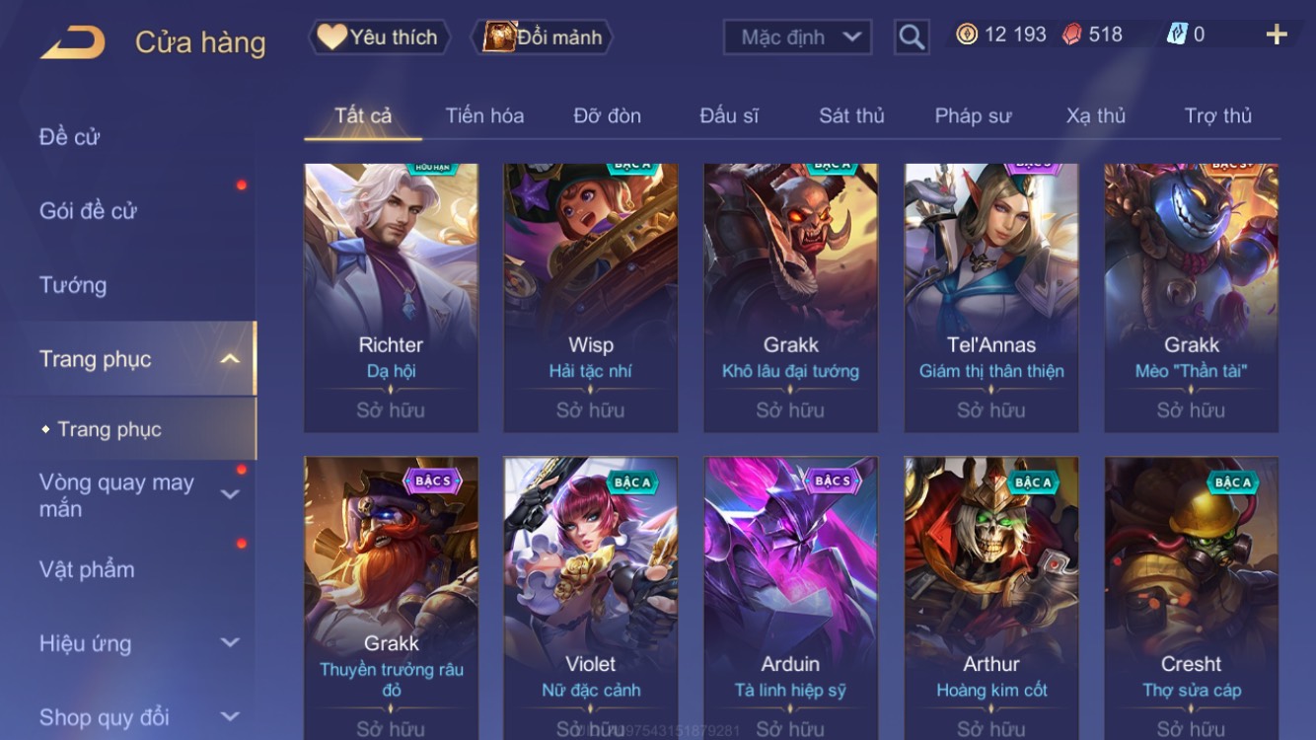Switch to the Pháp sư tab
This screenshot has width=1316, height=740.
[x=973, y=115]
